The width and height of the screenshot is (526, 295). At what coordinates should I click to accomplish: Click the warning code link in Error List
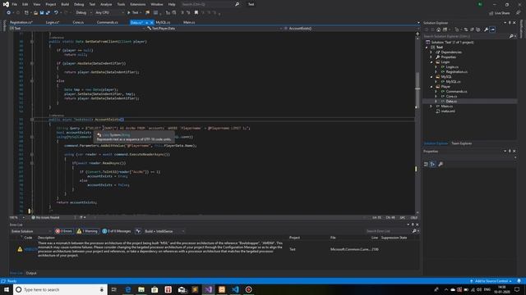click(x=30, y=249)
